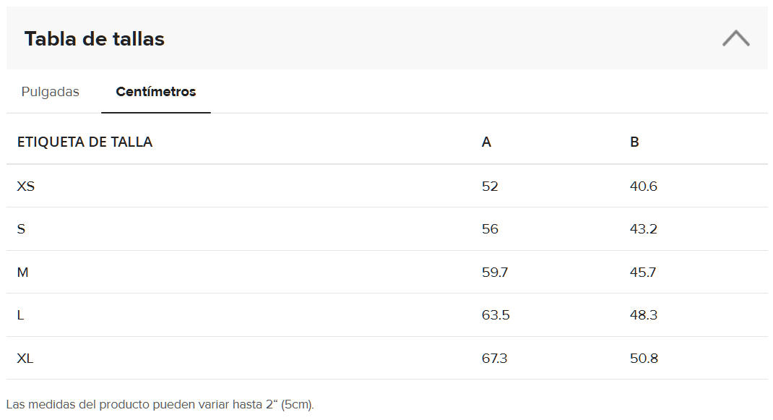The height and width of the screenshot is (420, 773).
Task: Select the XS size row label
Action: pyautogui.click(x=25, y=186)
